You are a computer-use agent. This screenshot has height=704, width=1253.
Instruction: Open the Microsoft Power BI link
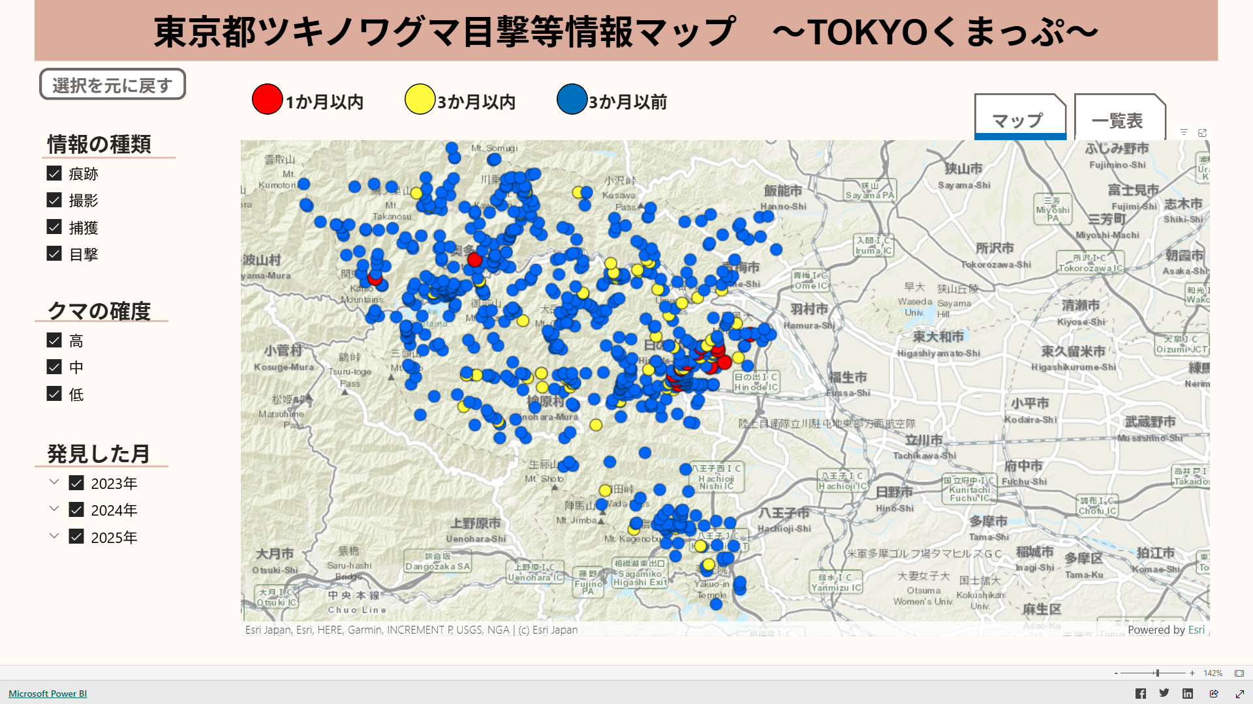48,694
